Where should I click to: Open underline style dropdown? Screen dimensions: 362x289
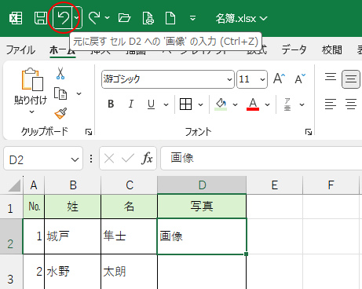tap(166, 104)
